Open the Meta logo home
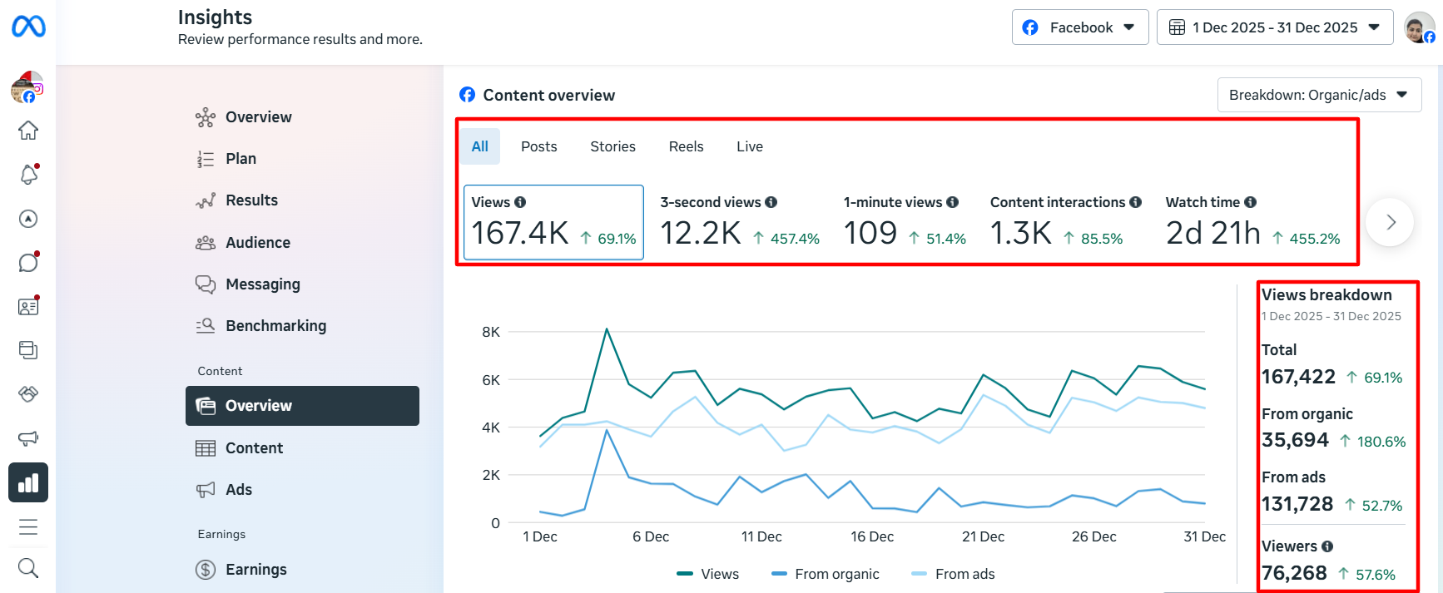Screen dimensions: 1443x593 28,27
